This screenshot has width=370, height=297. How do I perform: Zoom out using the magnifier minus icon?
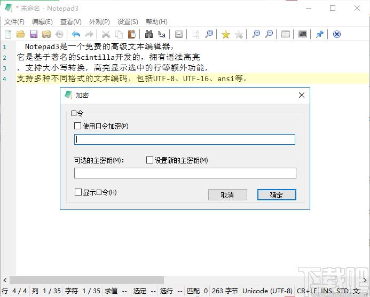pyautogui.click(x=269, y=34)
